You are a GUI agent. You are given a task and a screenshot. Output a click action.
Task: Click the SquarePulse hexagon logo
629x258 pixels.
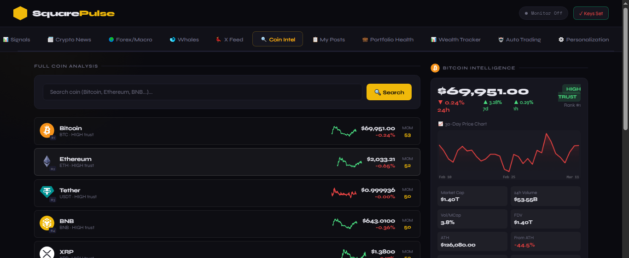coord(20,13)
